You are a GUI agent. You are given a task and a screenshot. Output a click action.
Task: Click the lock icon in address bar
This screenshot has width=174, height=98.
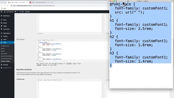(11, 5)
